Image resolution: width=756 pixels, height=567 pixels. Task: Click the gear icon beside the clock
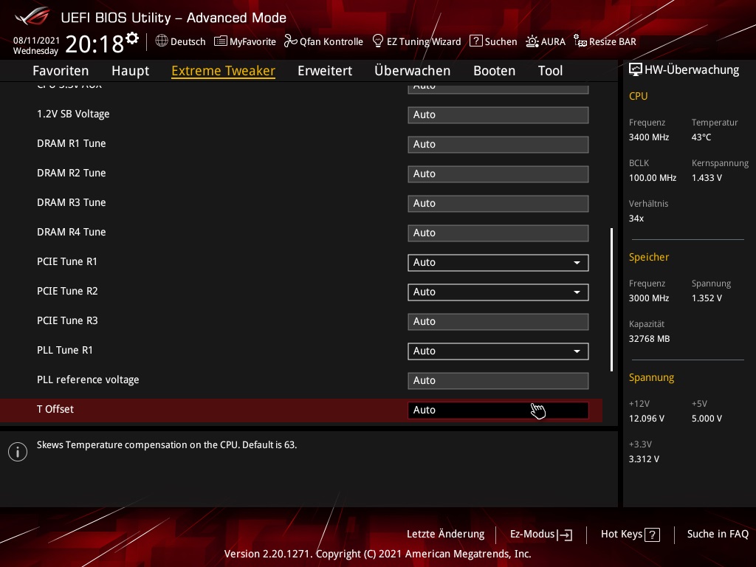(x=132, y=38)
